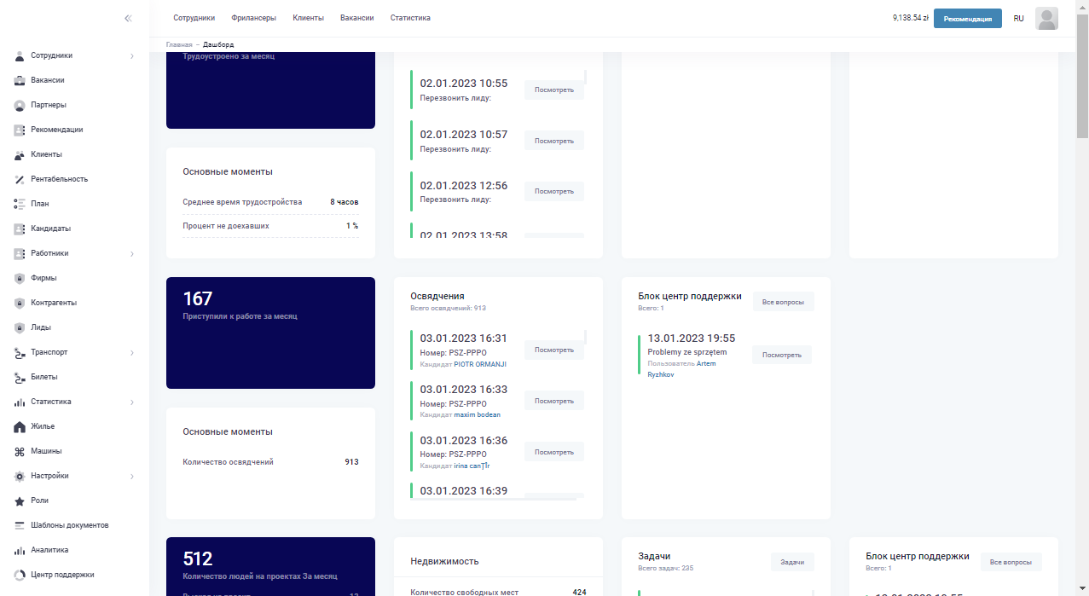Click the Центр поддержки sidebar icon
This screenshot has width=1089, height=596.
(x=20, y=575)
